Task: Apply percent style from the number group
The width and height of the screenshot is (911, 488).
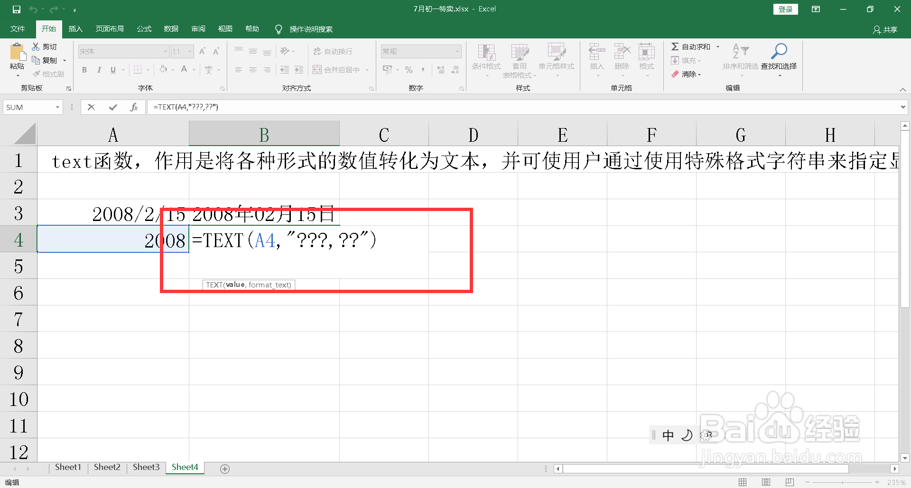Action: 409,70
